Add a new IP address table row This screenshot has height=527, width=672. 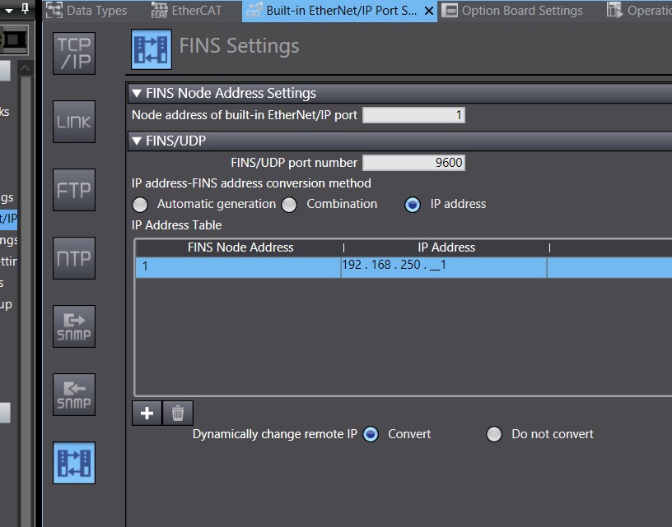click(147, 414)
